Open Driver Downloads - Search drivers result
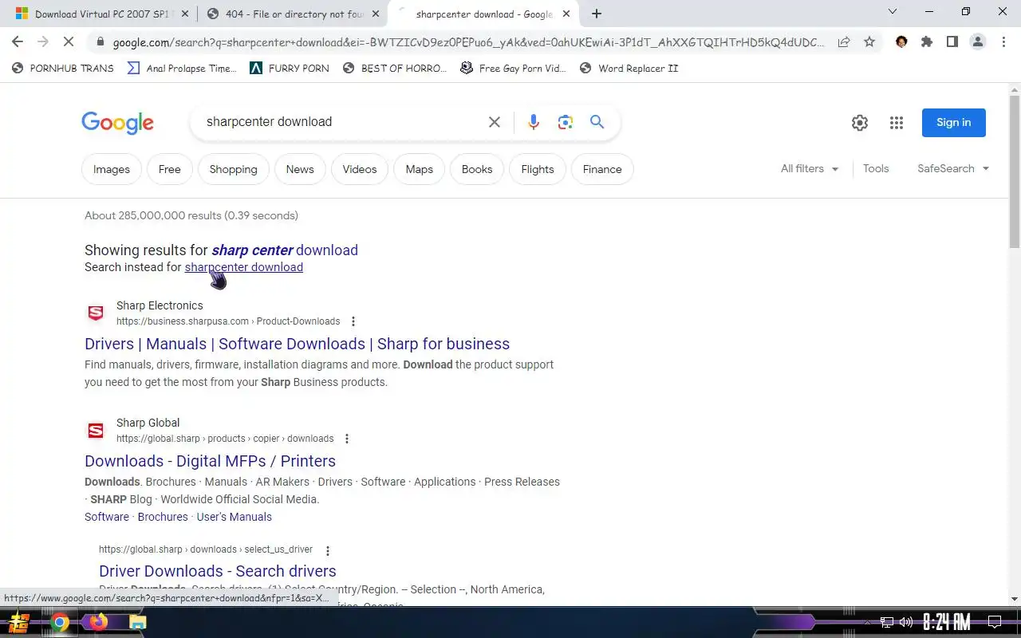Viewport: 1021px width, 638px height. (218, 571)
